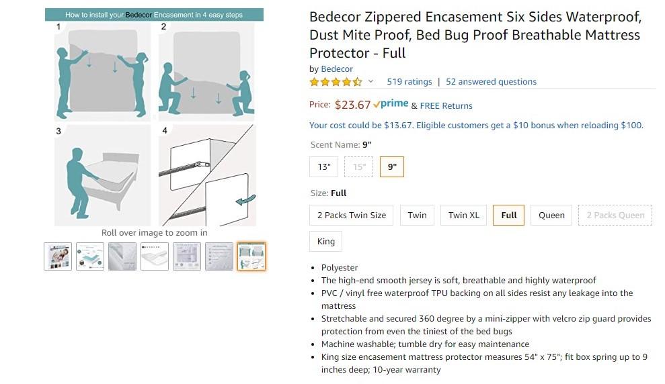
Task: Open 52 answered questions link
Action: click(x=491, y=82)
